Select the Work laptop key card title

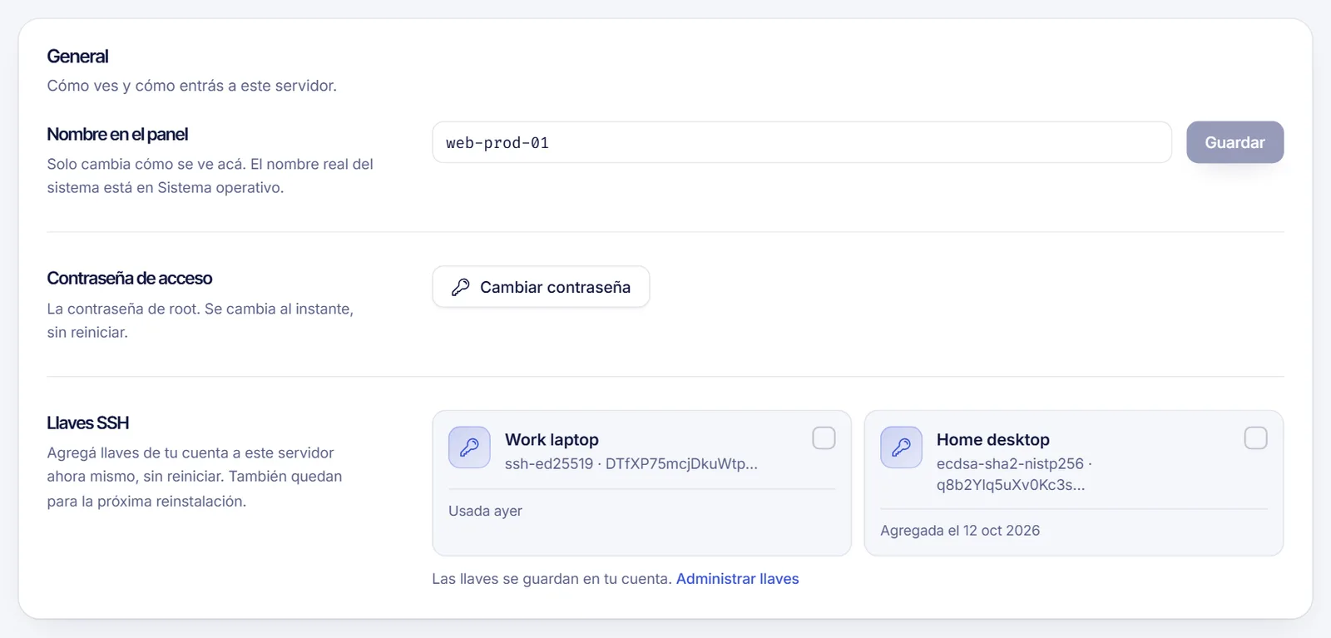tap(552, 439)
